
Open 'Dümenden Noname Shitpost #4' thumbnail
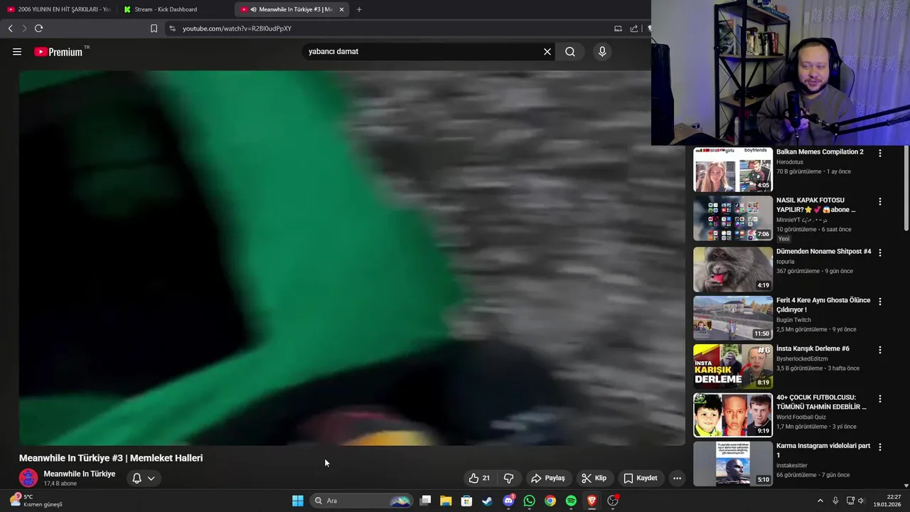tap(733, 269)
